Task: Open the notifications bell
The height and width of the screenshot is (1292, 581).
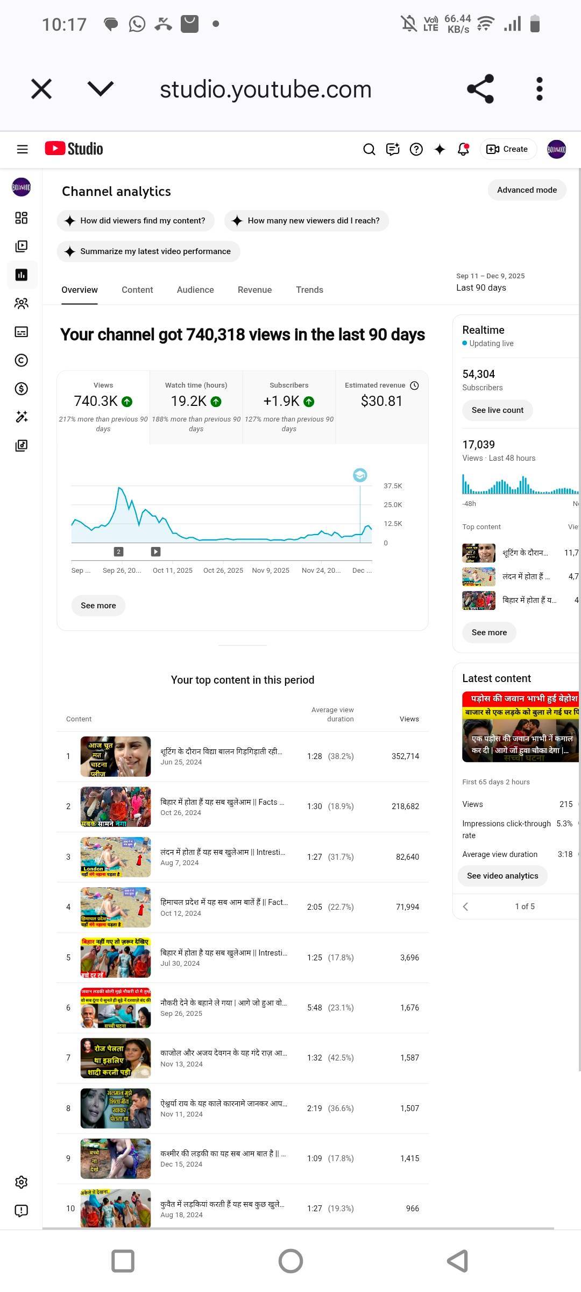Action: pos(463,149)
